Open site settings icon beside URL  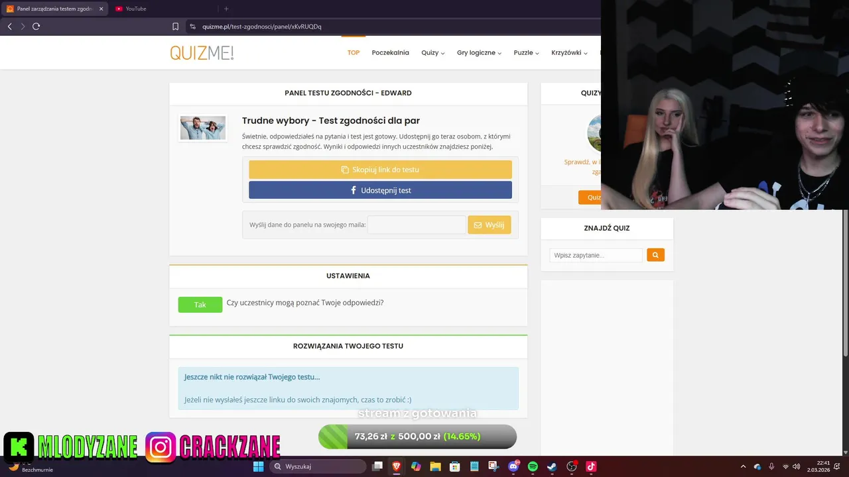(192, 26)
